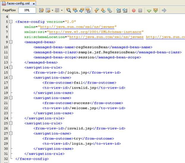Click the Back navigation icon
The image size is (185, 163).
pos(48,10)
